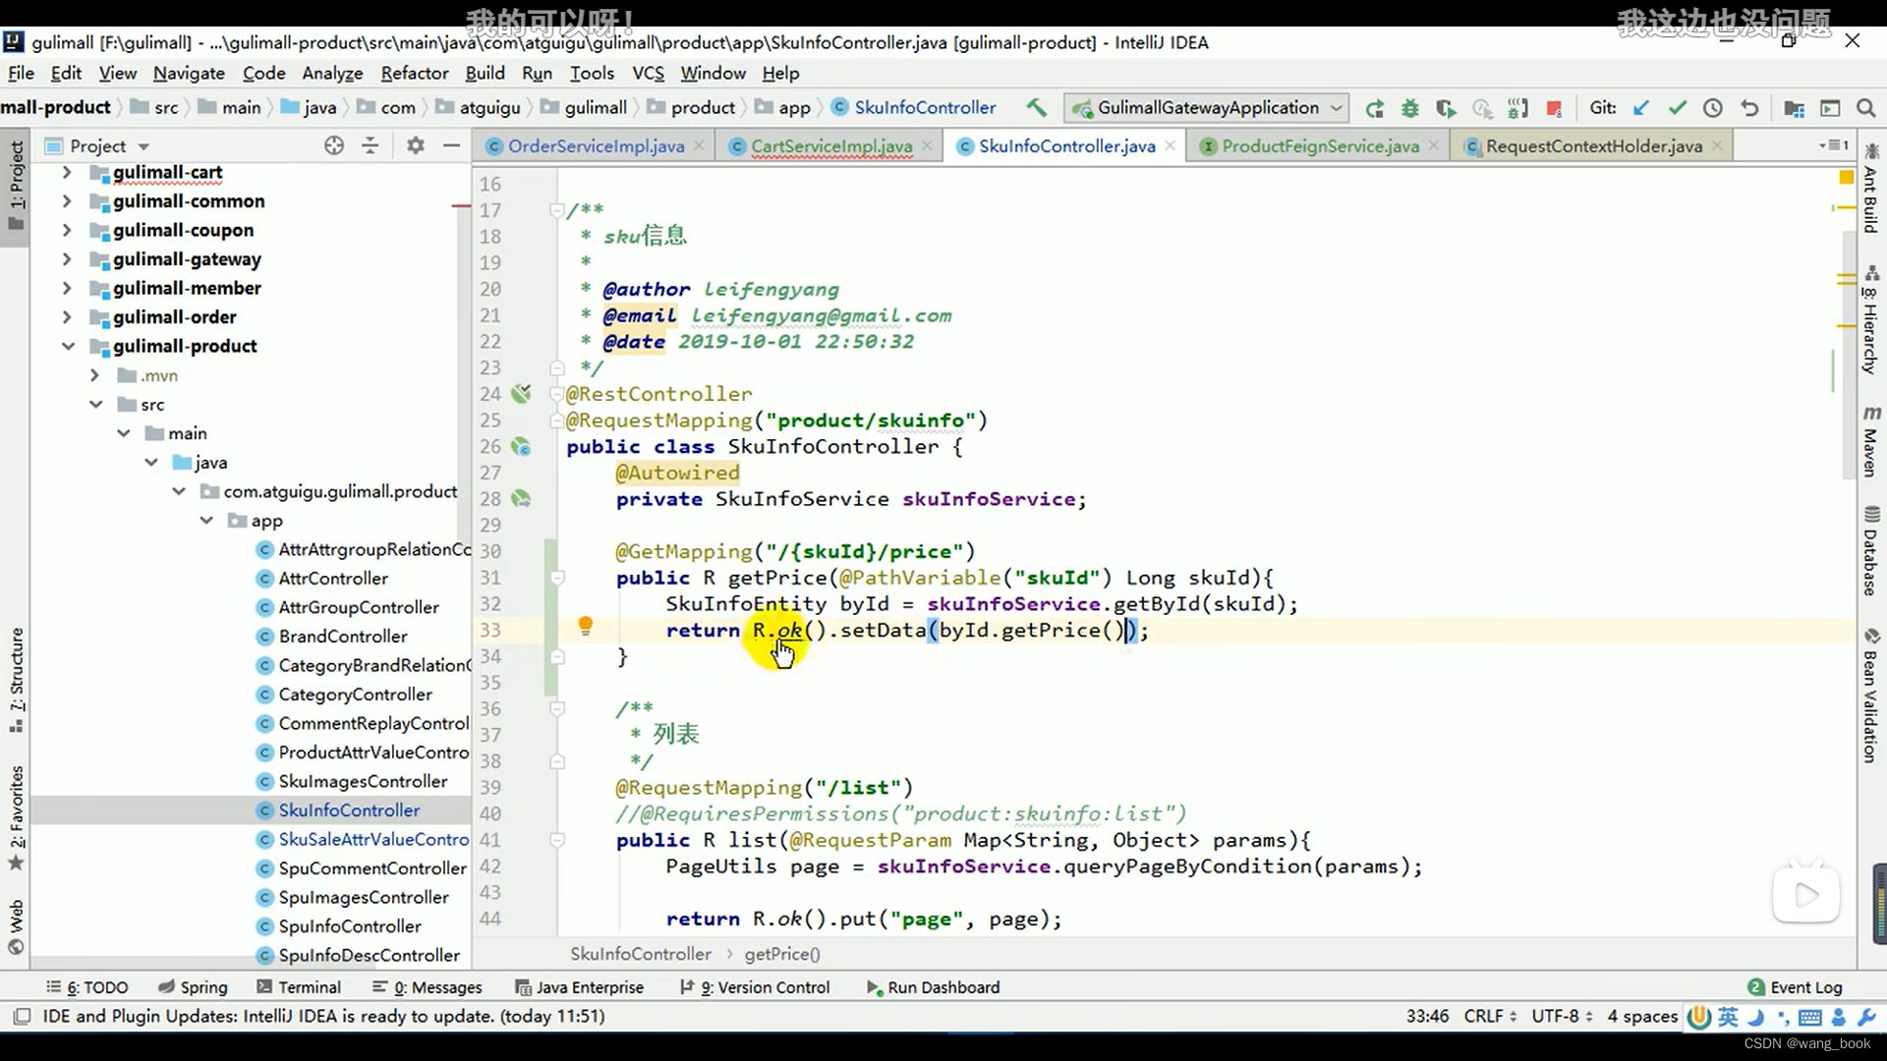Click the Git Update Project arrow

[x=1640, y=108]
